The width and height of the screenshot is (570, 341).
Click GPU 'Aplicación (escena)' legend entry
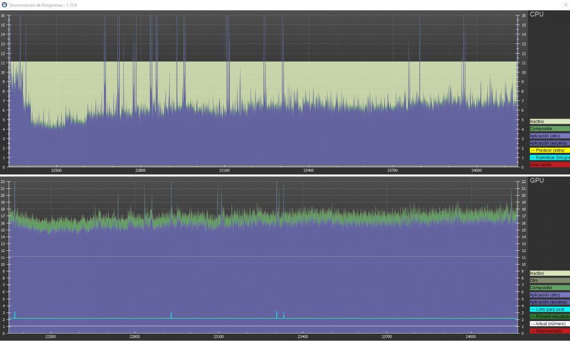pos(549,302)
